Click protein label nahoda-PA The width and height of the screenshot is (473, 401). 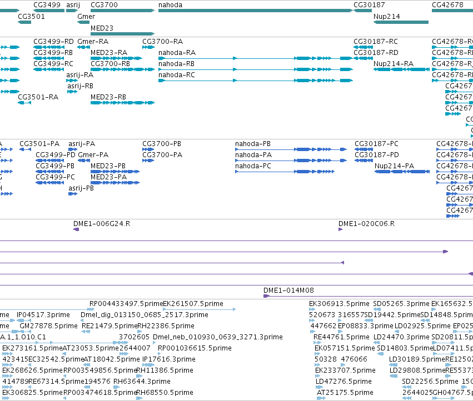click(x=253, y=154)
